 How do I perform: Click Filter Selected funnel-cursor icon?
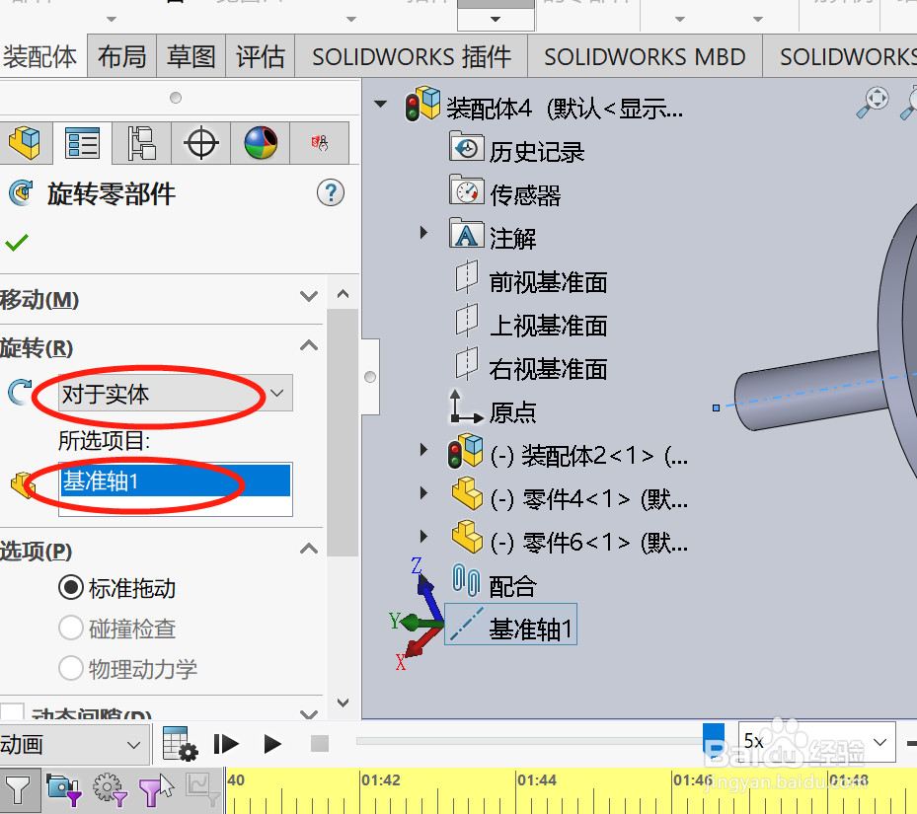point(156,790)
